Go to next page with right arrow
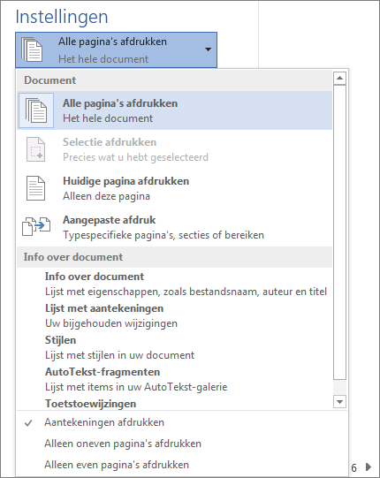Image resolution: width=380 pixels, height=478 pixels. click(369, 467)
